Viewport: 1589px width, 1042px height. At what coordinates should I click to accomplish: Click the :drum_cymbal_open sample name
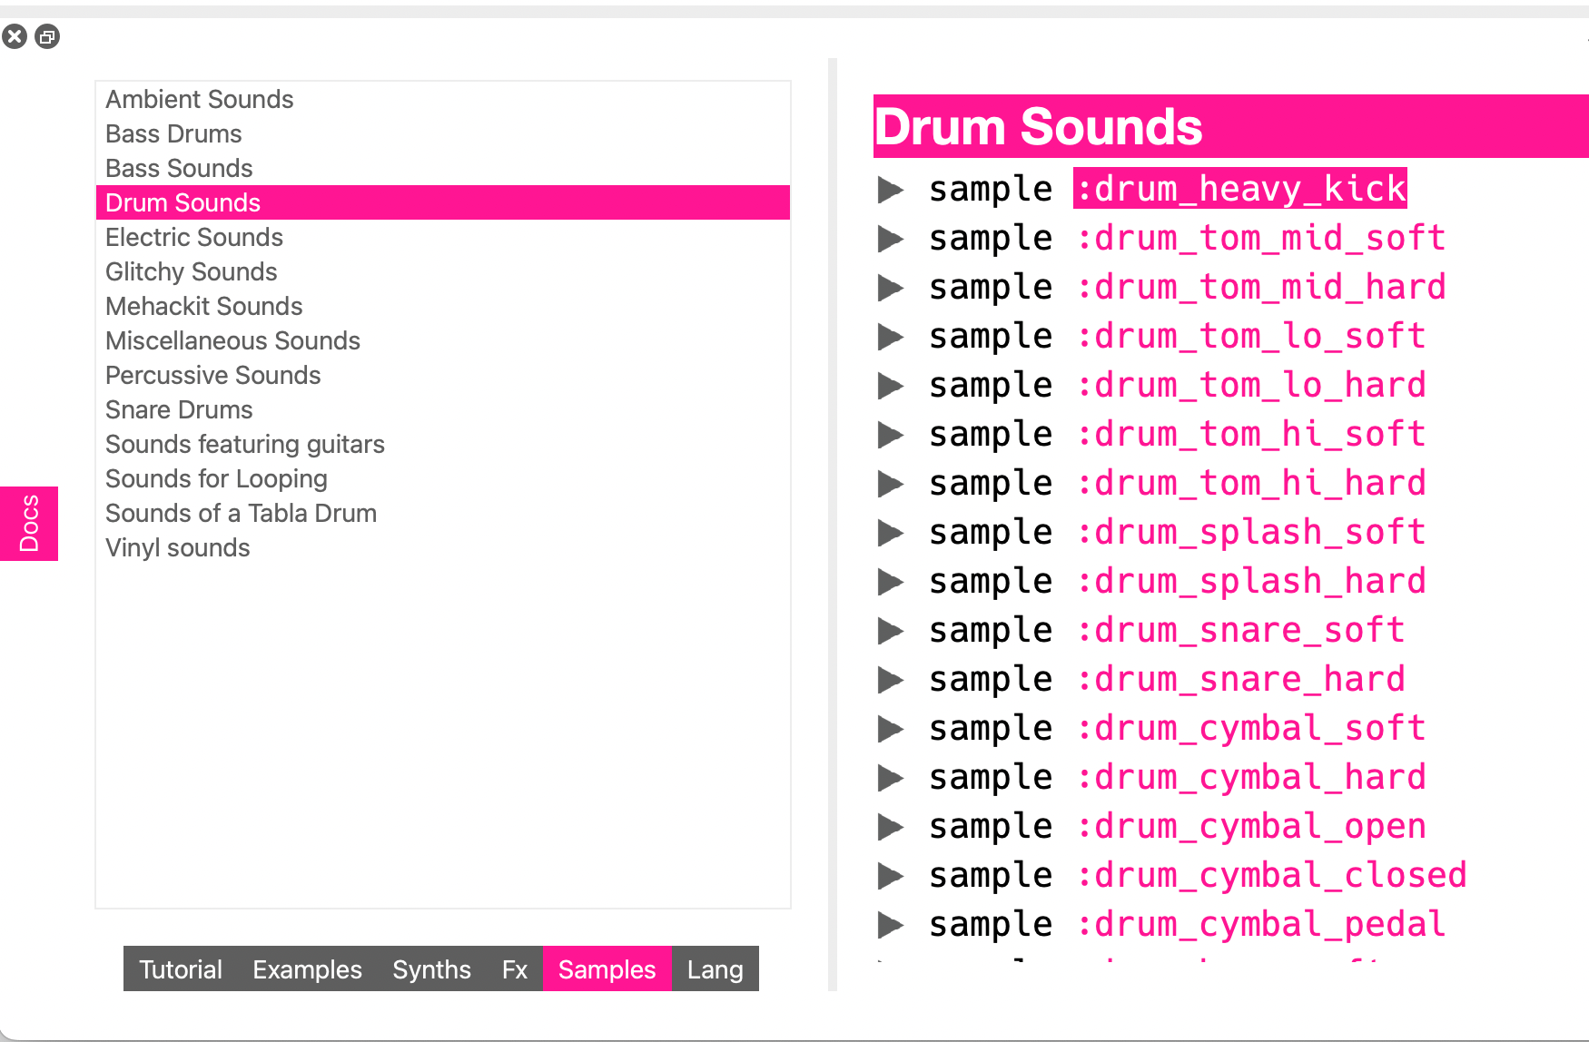point(1251,826)
